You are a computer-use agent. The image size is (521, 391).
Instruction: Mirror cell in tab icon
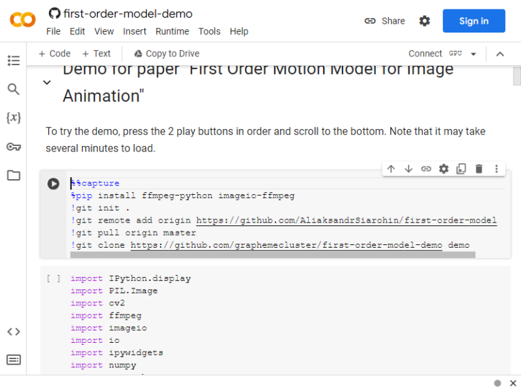click(461, 169)
